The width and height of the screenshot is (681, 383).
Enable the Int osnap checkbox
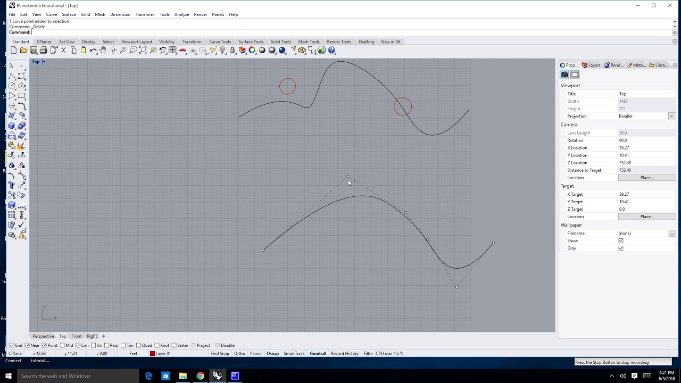pos(94,345)
